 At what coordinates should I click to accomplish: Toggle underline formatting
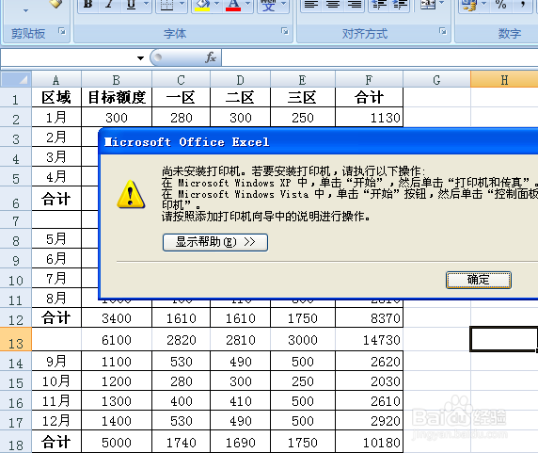tap(131, 5)
